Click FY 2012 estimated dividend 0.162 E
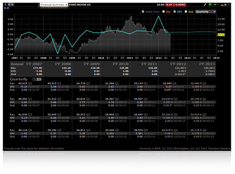Image resolution: width=235 pixels, height=174 pixels. [180, 74]
